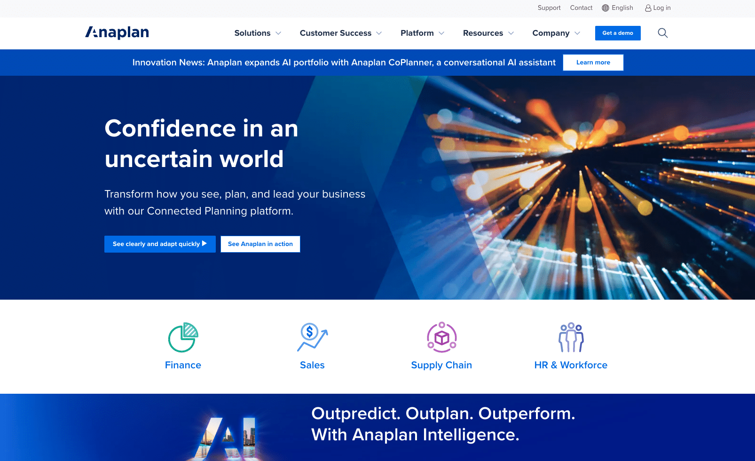The image size is (755, 461).
Task: Click the Log in user icon
Action: coord(648,8)
